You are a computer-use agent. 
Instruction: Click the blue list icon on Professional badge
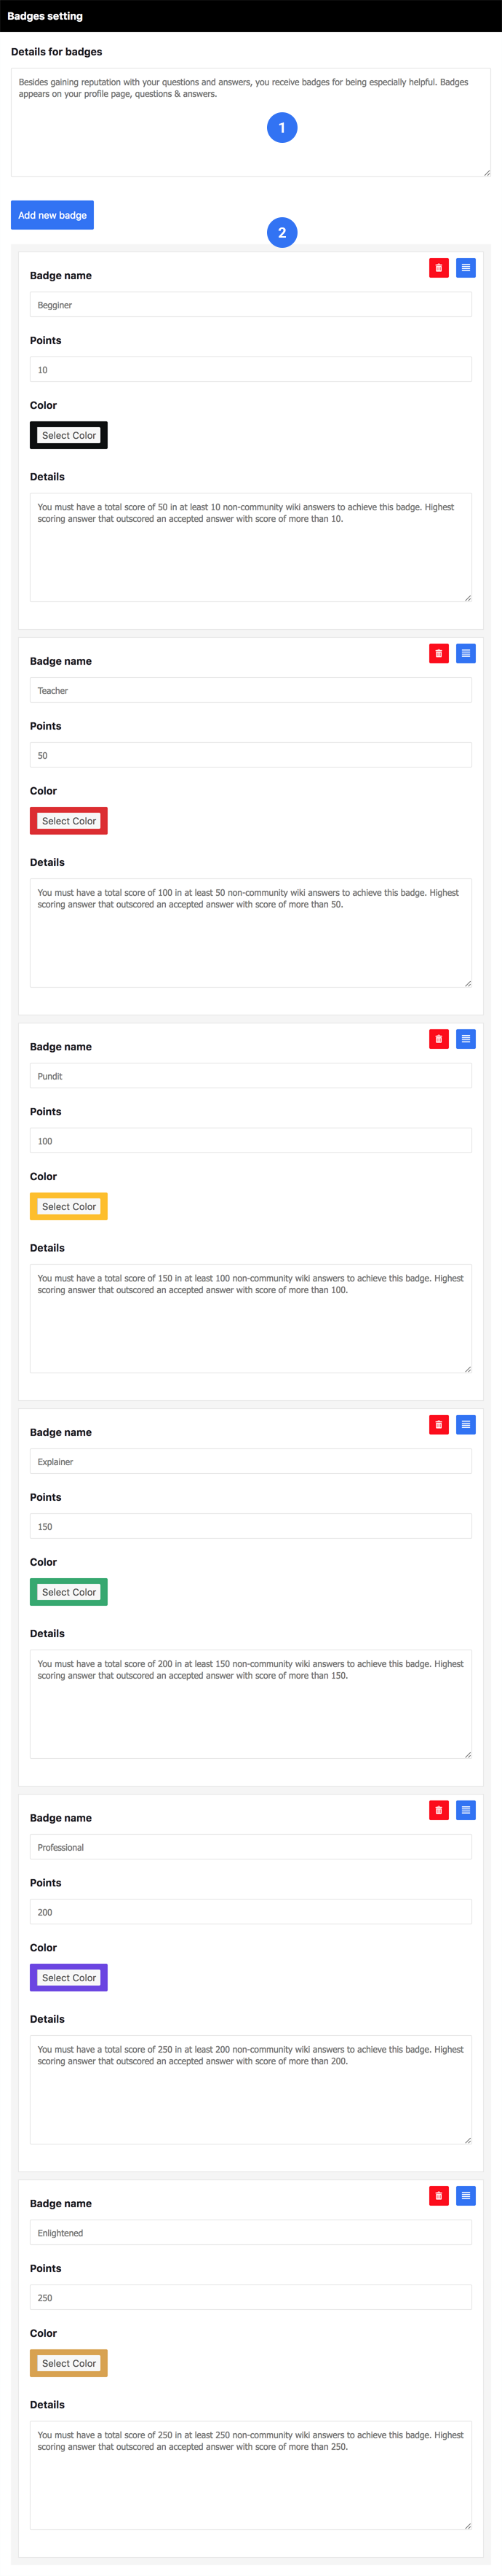[x=465, y=1810]
